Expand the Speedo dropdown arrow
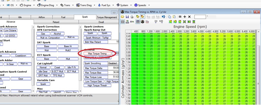261x105 pixels. pos(149,5)
